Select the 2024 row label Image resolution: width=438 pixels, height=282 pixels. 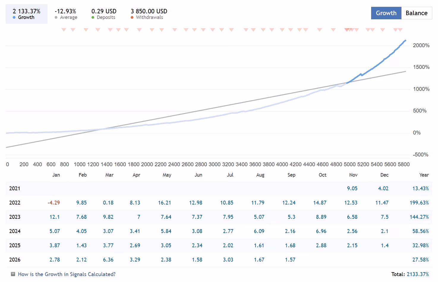coord(15,231)
